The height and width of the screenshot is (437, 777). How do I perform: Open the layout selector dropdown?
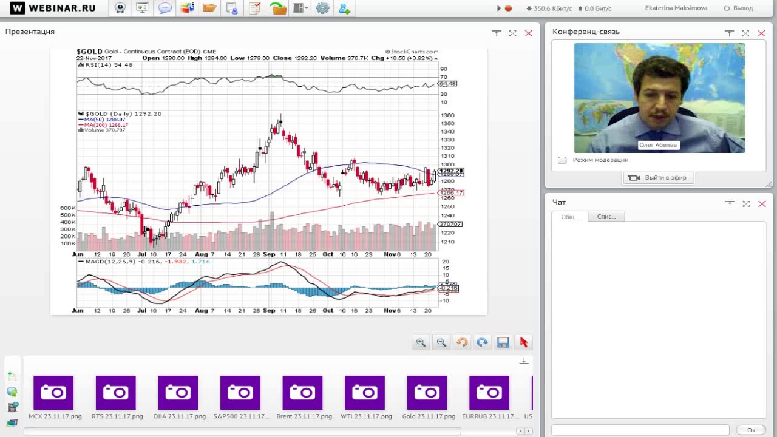300,8
